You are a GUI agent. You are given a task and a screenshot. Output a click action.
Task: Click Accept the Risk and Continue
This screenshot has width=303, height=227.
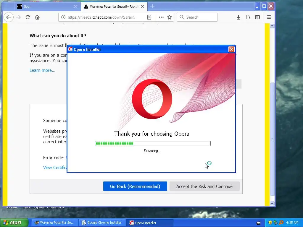[x=204, y=186]
